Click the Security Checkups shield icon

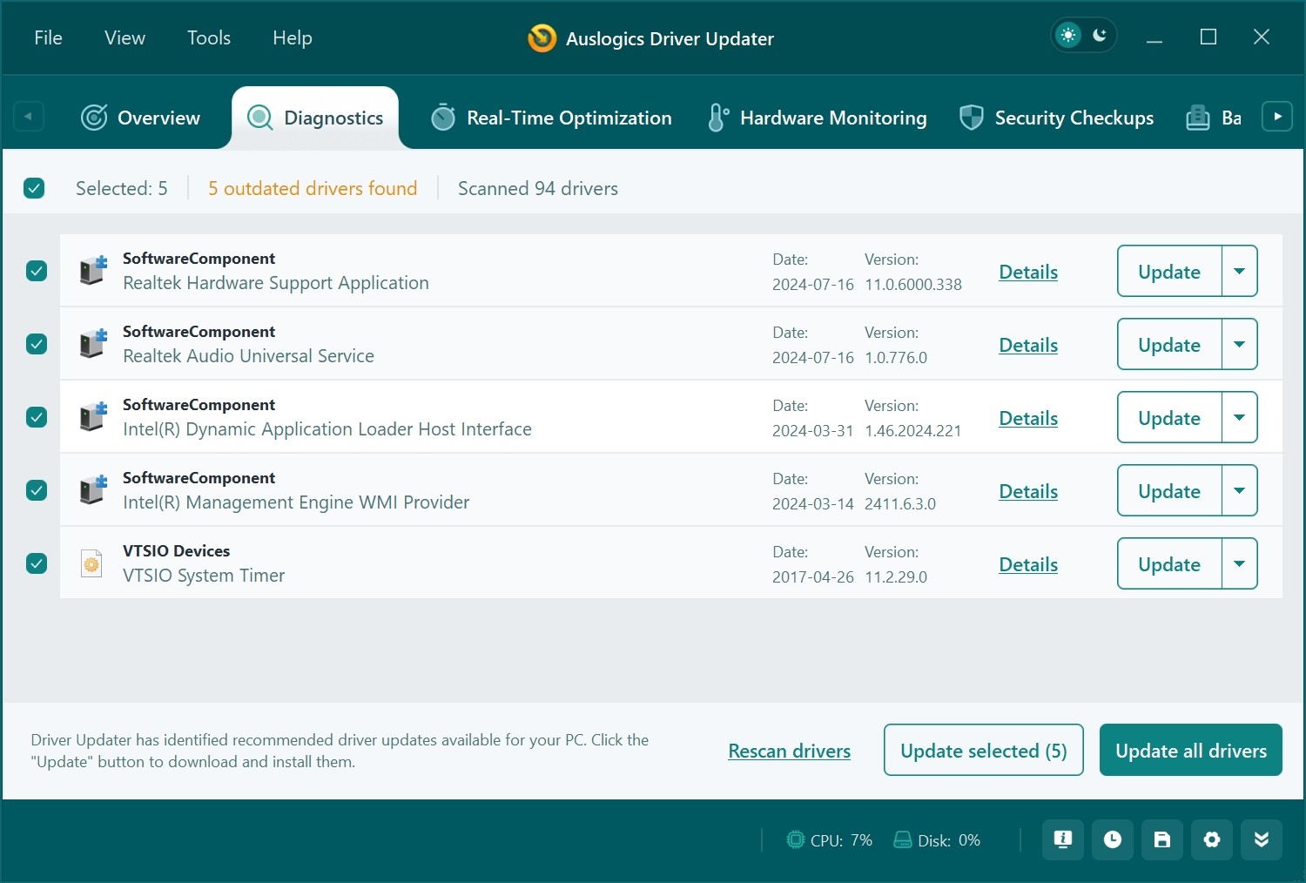(971, 118)
